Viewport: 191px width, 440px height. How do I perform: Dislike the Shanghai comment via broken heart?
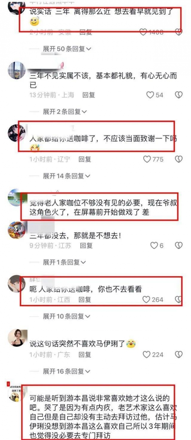pos(179,95)
